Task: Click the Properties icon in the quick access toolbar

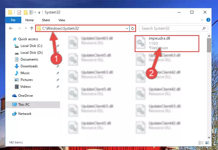Action: [x=19, y=12]
